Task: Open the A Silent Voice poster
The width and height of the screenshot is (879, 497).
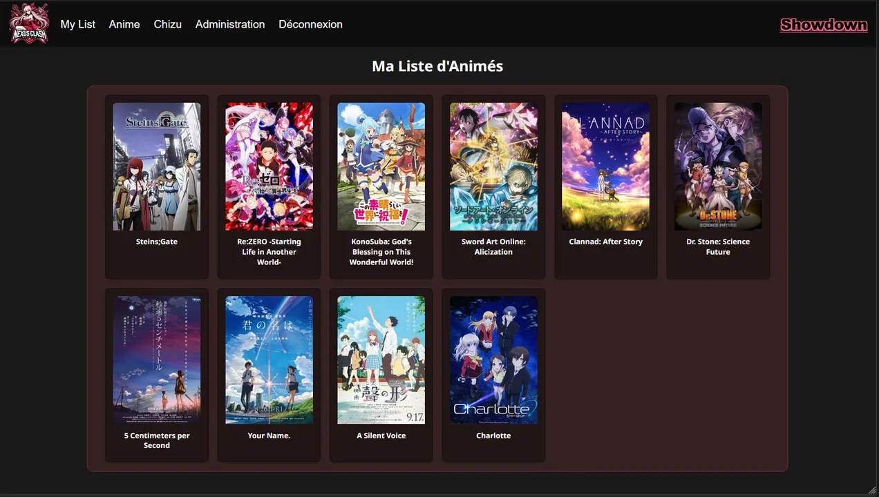Action: pos(381,360)
